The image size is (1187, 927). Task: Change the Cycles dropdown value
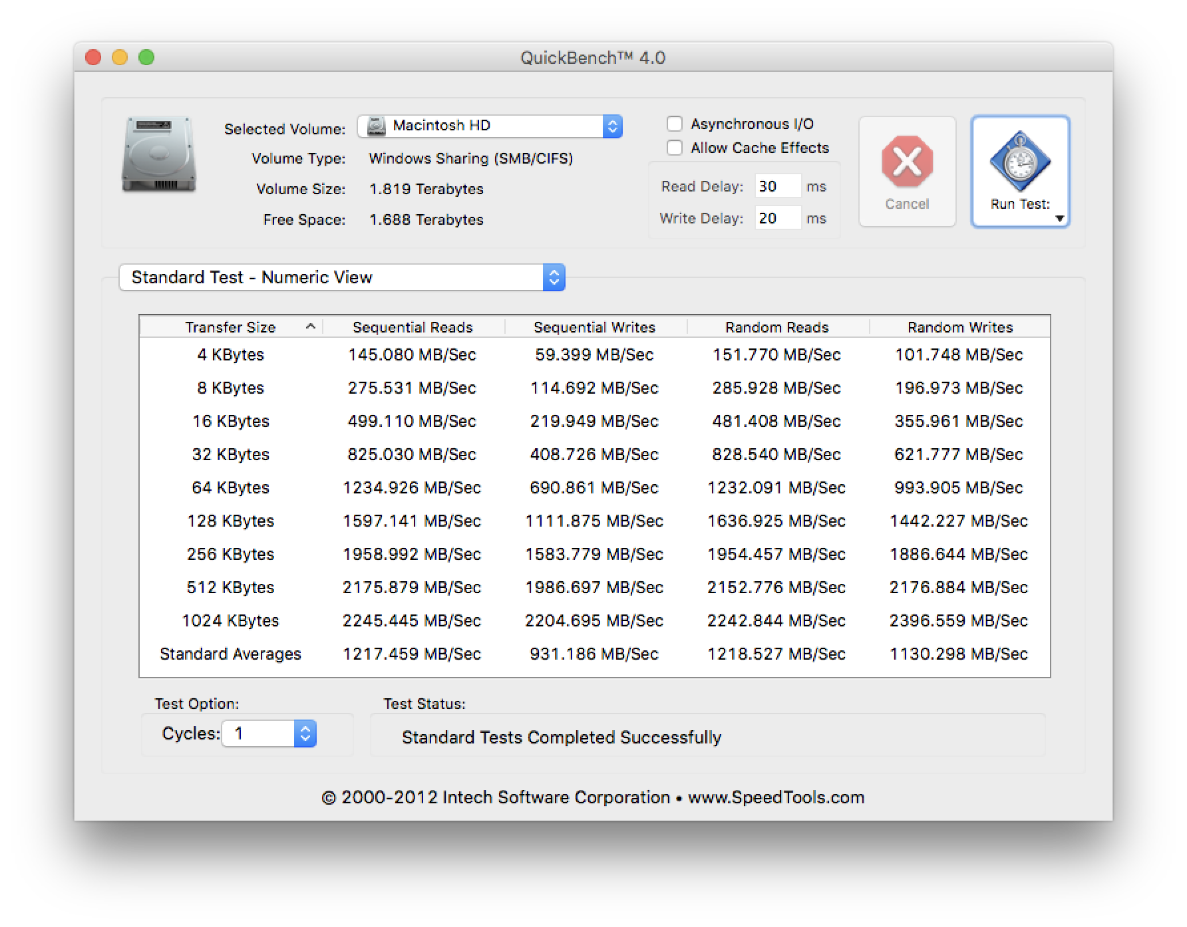269,733
